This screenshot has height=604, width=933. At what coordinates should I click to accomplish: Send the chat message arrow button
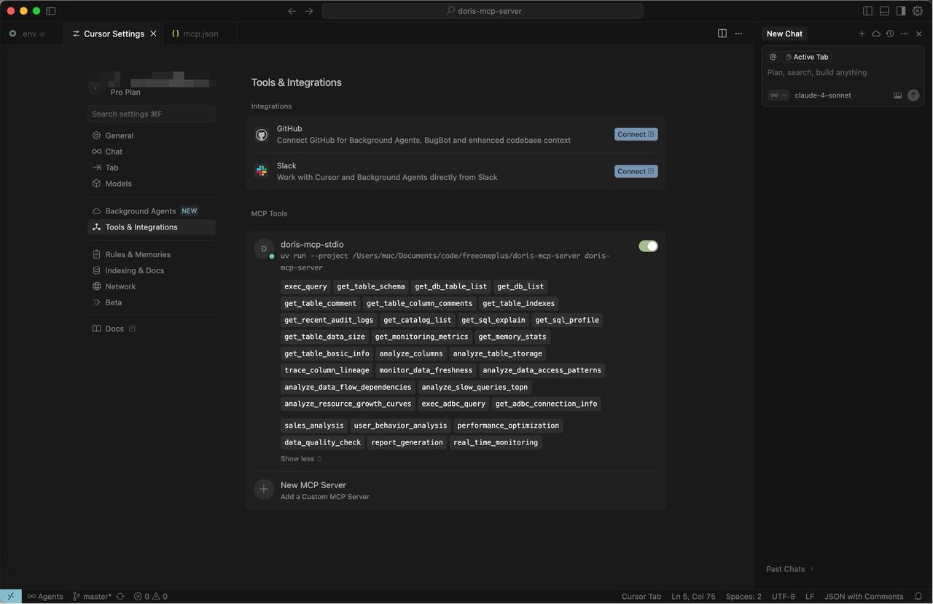pyautogui.click(x=913, y=95)
